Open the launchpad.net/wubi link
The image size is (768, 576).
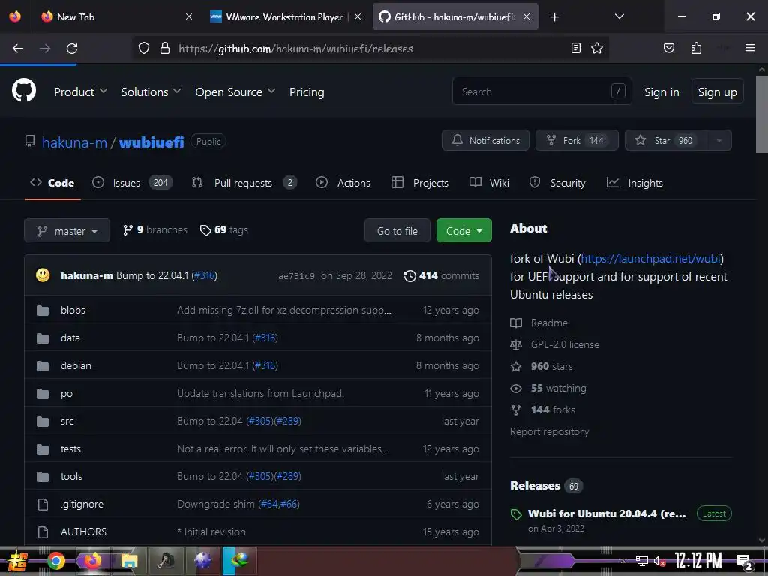(x=650, y=258)
